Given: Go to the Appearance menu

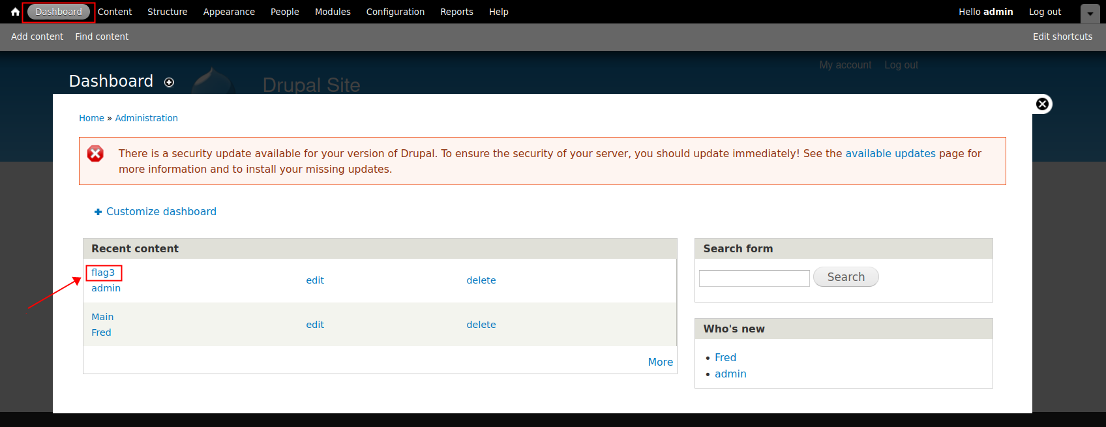Looking at the screenshot, I should (229, 12).
